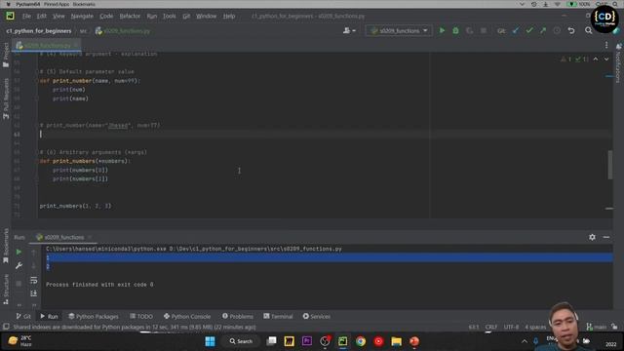Click the stop icon in Run panel

tap(19, 284)
